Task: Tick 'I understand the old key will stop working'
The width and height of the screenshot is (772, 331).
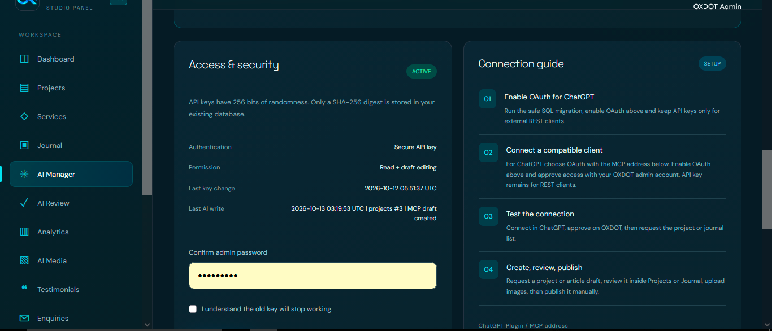Action: coord(193,309)
